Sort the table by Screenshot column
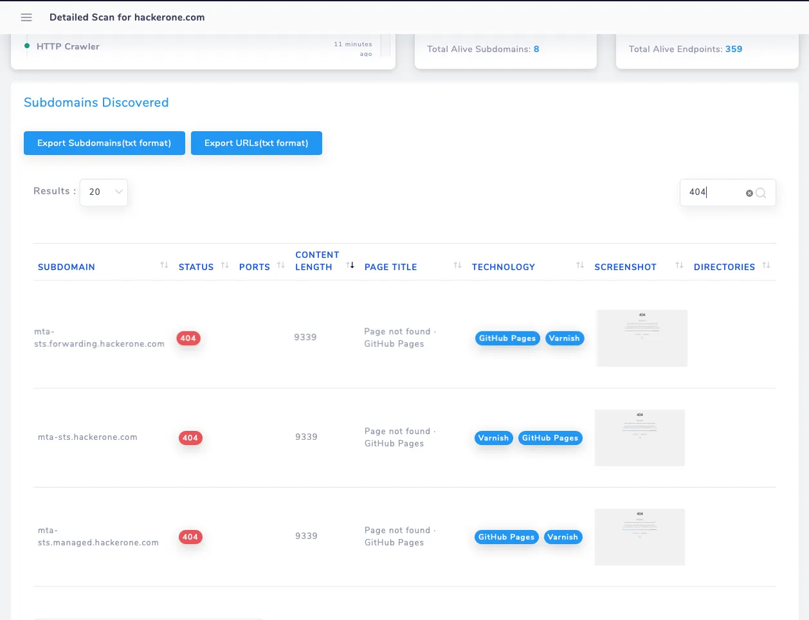The width and height of the screenshot is (809, 620). [679, 264]
